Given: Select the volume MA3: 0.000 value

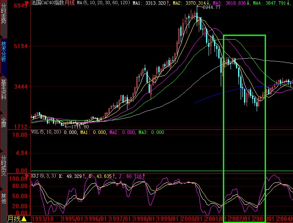Looking at the screenshot, I should click(152, 132).
